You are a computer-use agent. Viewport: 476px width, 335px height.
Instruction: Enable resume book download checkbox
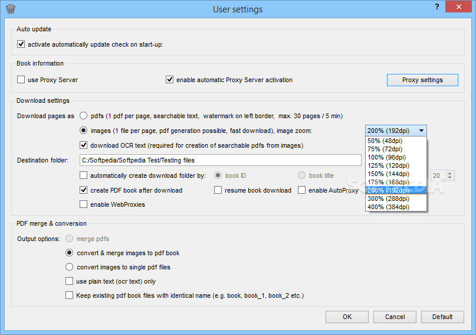(218, 190)
